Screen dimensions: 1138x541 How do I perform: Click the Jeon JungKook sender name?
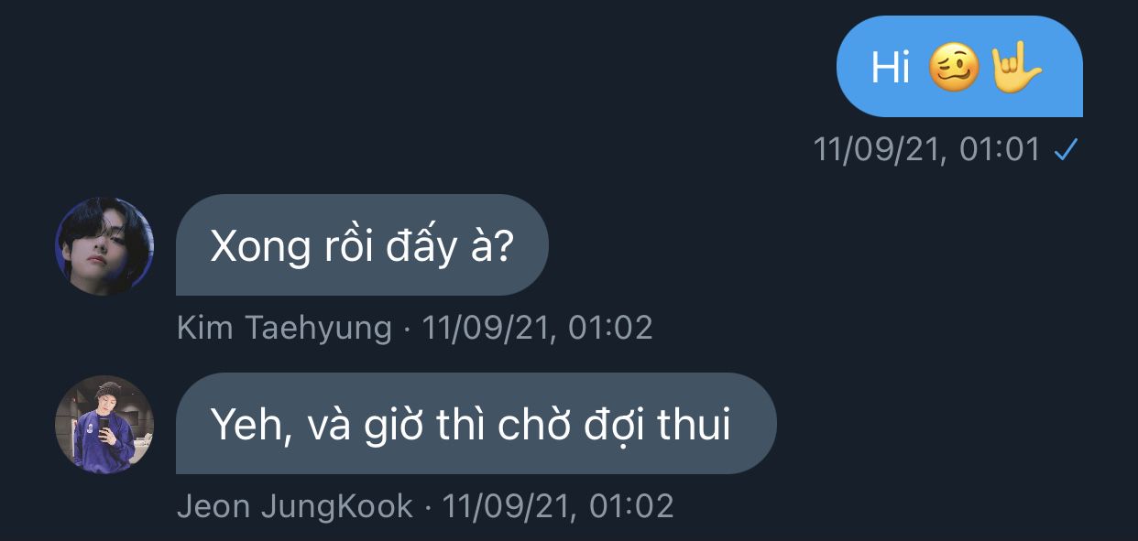(x=295, y=506)
